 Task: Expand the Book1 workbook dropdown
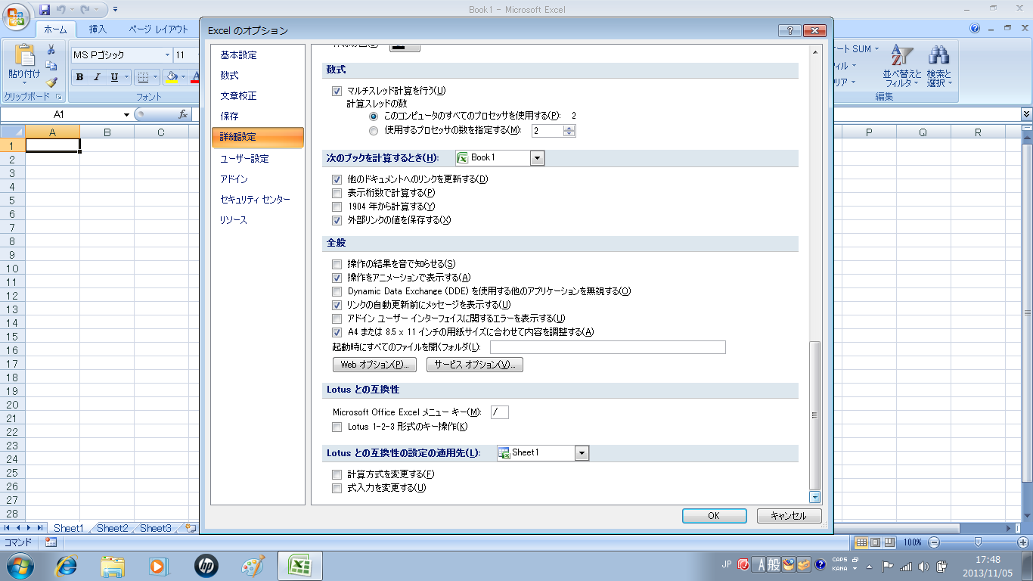[x=537, y=158]
